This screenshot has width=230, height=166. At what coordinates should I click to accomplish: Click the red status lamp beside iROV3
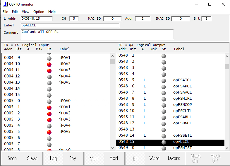click(49, 70)
